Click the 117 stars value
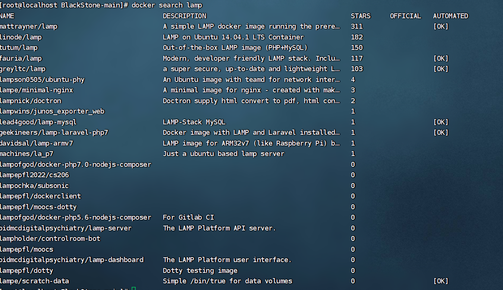The height and width of the screenshot is (290, 503). [x=357, y=58]
